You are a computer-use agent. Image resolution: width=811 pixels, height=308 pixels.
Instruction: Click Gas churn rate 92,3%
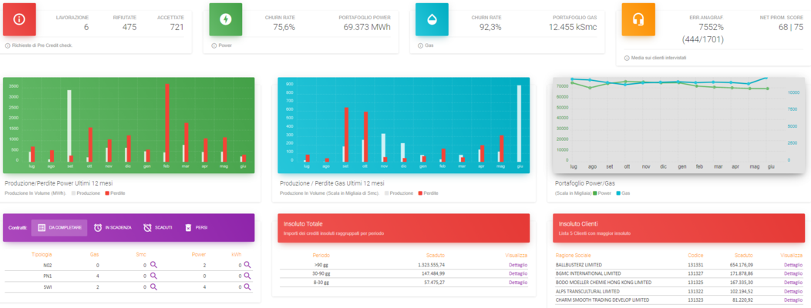(490, 28)
